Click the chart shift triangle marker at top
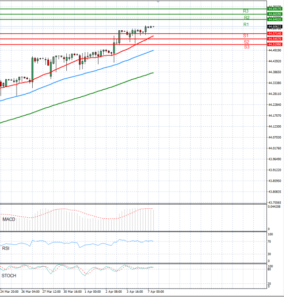Image resolution: width=284 pixels, height=297 pixels. tap(158, 2)
